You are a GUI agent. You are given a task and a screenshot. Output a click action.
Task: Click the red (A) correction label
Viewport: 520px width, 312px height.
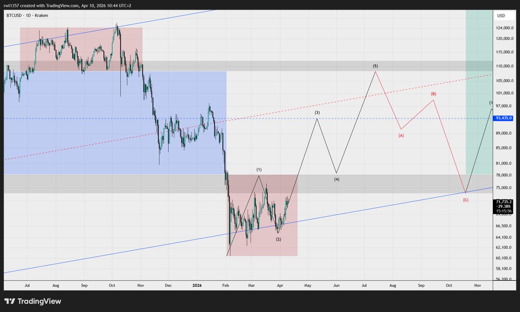401,135
